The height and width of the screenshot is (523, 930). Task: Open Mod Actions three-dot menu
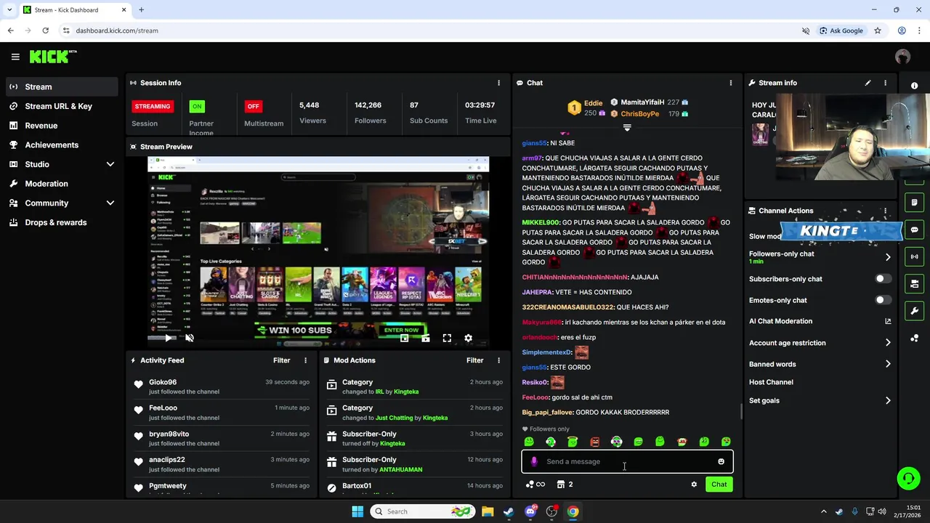(x=498, y=360)
